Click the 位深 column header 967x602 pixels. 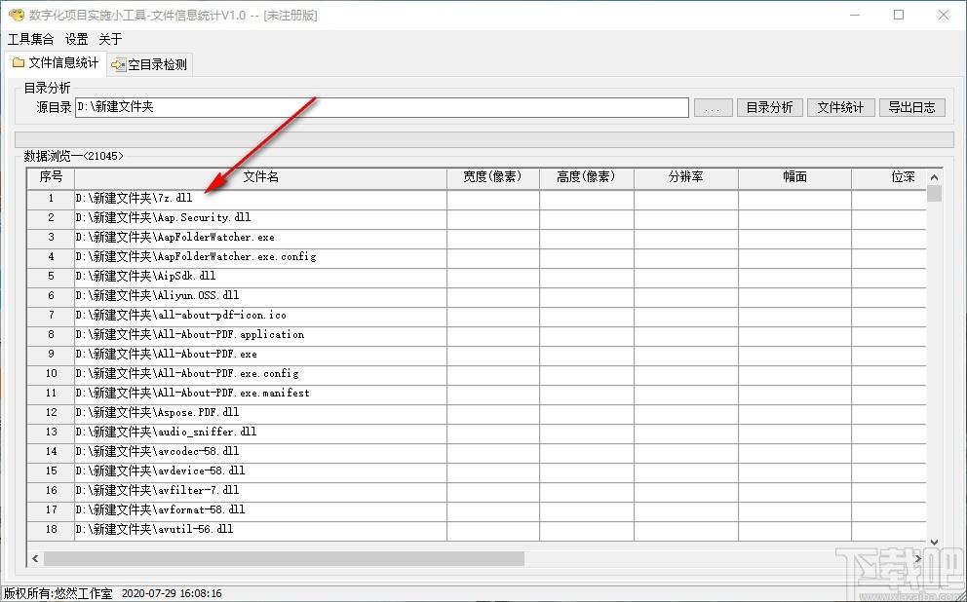tap(889, 177)
